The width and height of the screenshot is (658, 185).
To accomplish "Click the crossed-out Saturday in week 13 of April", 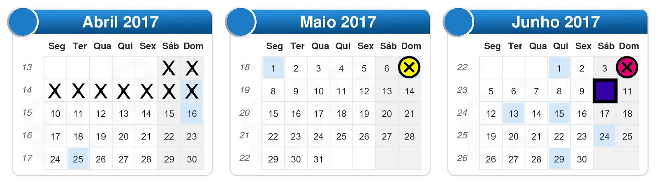I will pyautogui.click(x=169, y=68).
